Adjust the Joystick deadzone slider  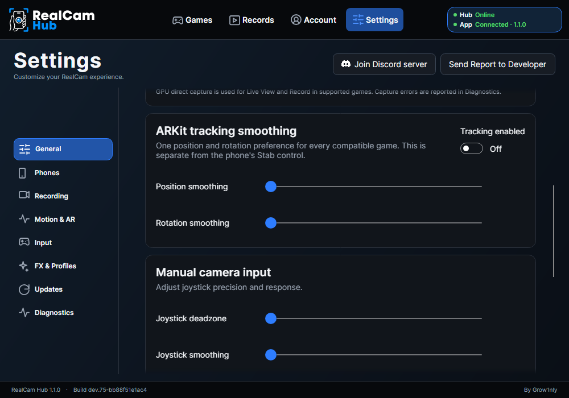tap(374, 318)
